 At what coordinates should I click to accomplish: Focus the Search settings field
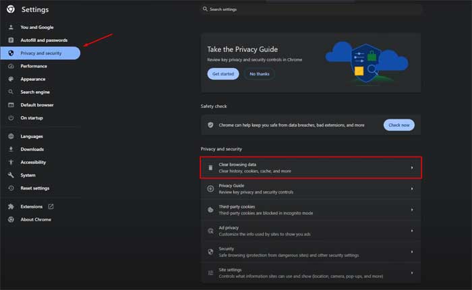coord(310,9)
